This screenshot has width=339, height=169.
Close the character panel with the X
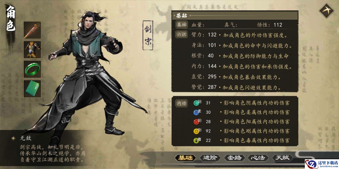(x=326, y=10)
